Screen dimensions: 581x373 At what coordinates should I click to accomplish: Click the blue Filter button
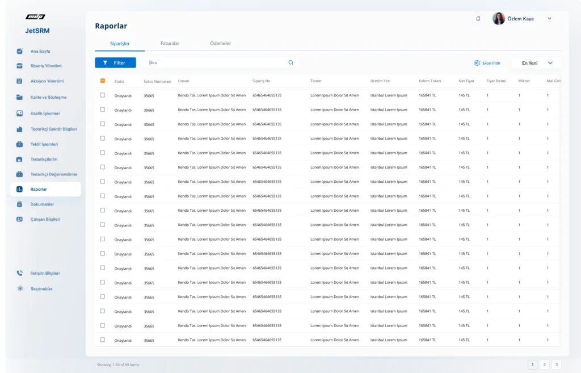[115, 63]
